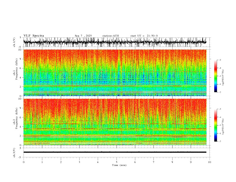Click the "Time (min)" axis label

point(119,165)
